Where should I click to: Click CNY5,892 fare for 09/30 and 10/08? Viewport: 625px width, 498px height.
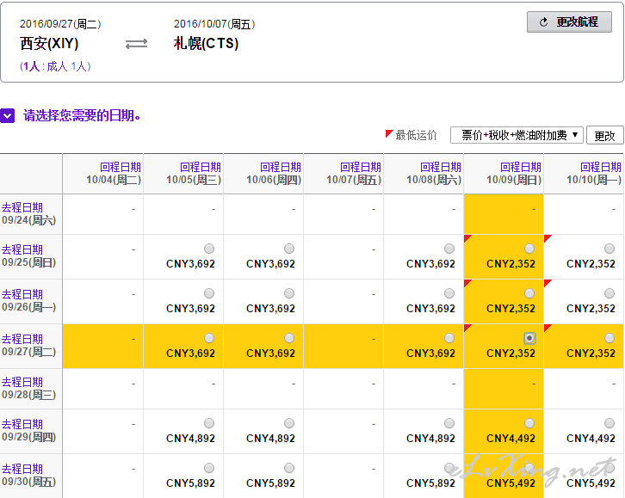pos(431,483)
